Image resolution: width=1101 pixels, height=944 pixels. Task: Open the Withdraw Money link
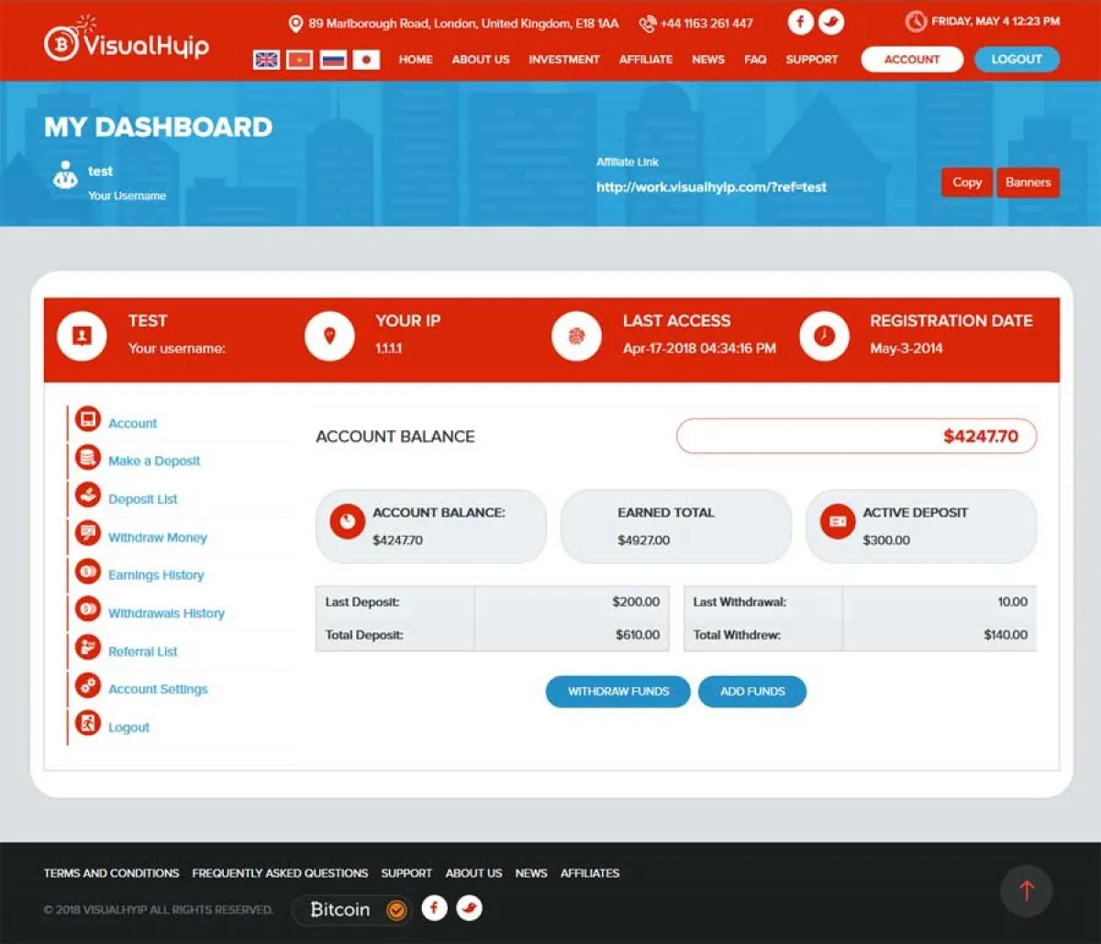pyautogui.click(x=158, y=538)
